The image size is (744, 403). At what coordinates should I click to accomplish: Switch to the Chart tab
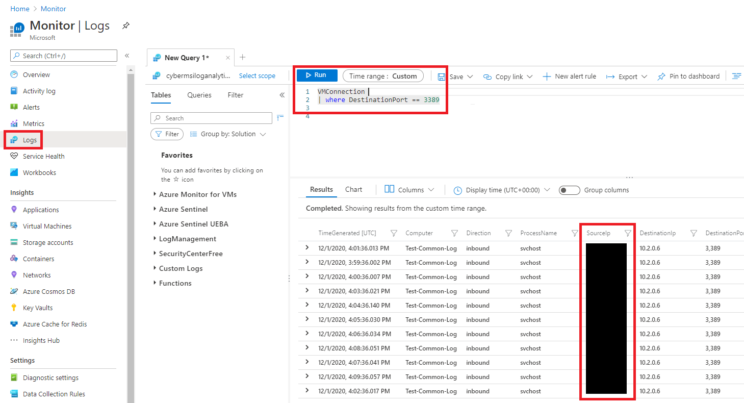click(353, 189)
